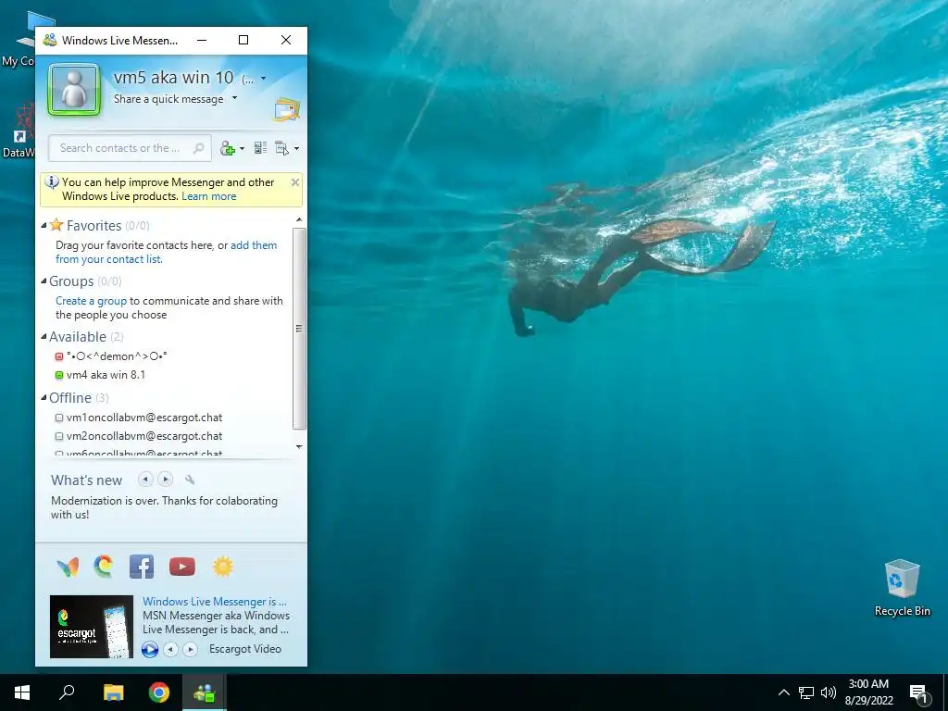Open the Escargot snail tab icon
Image resolution: width=948 pixels, height=711 pixels.
[104, 568]
